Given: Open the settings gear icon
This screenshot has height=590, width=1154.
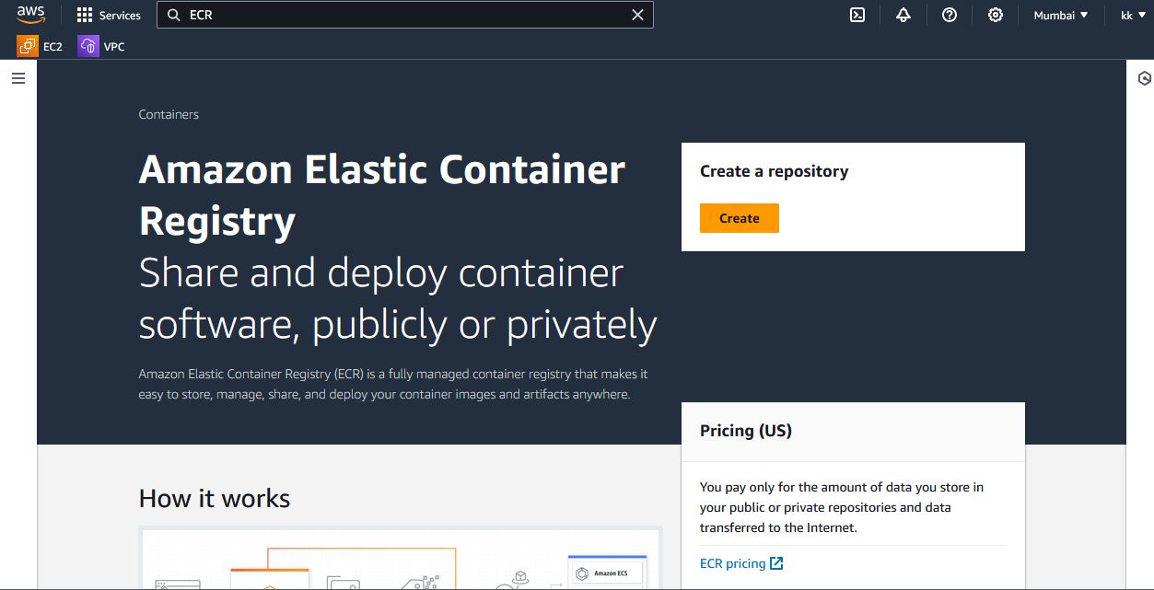Looking at the screenshot, I should pos(996,15).
